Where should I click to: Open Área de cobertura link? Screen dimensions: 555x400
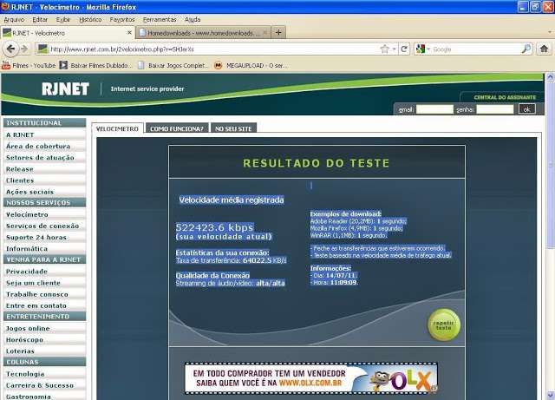point(38,146)
